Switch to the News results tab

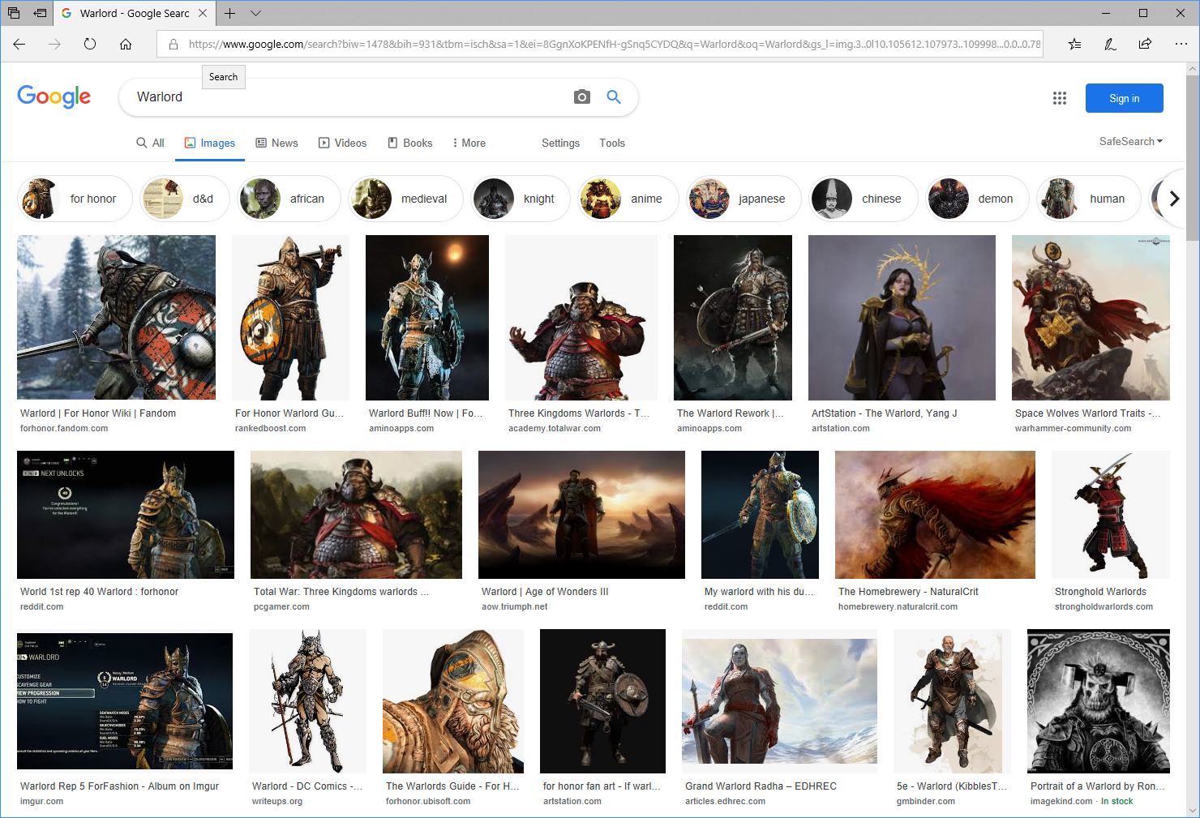click(276, 143)
